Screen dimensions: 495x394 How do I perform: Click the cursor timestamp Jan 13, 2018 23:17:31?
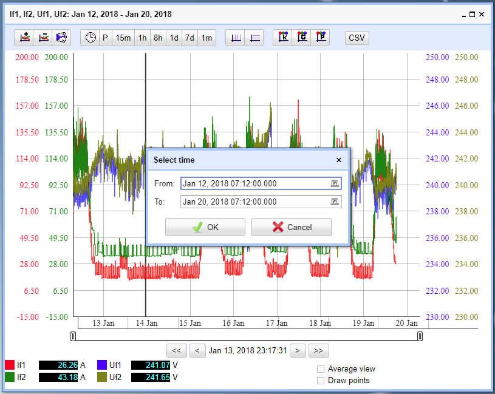pyautogui.click(x=248, y=350)
